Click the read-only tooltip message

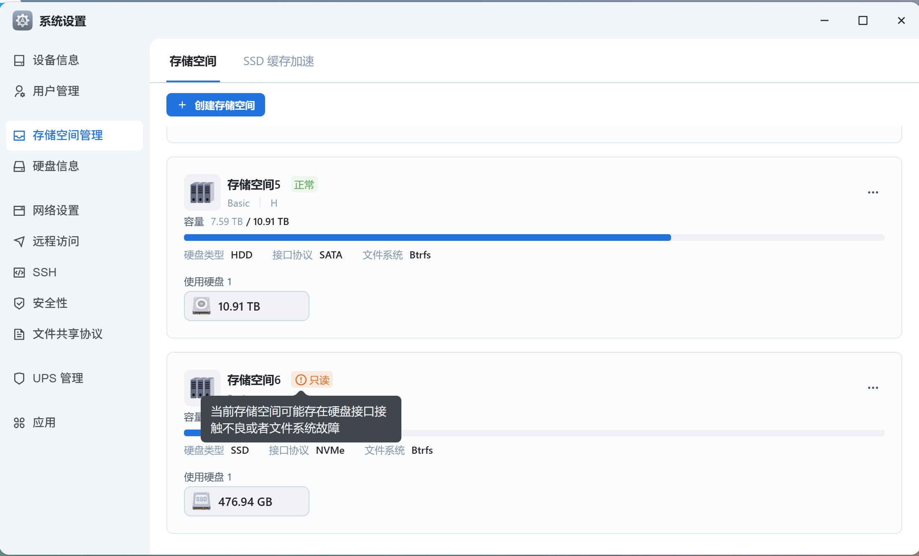click(x=301, y=419)
